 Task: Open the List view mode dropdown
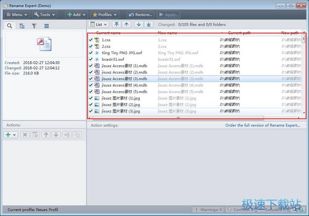(99, 24)
